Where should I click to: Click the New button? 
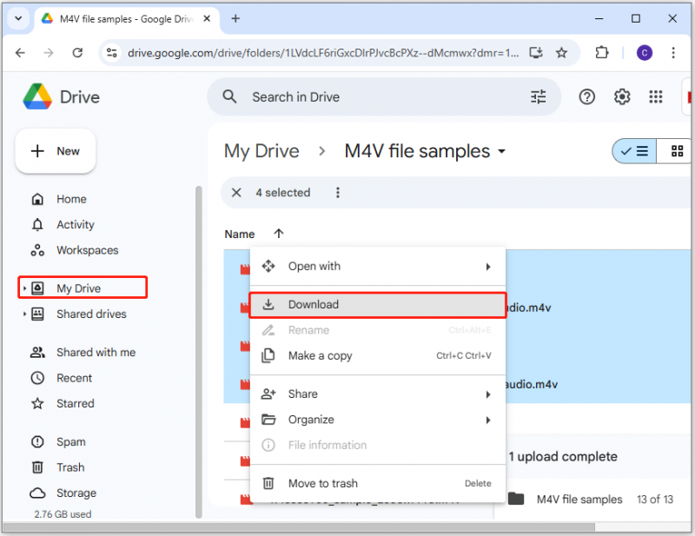(56, 151)
